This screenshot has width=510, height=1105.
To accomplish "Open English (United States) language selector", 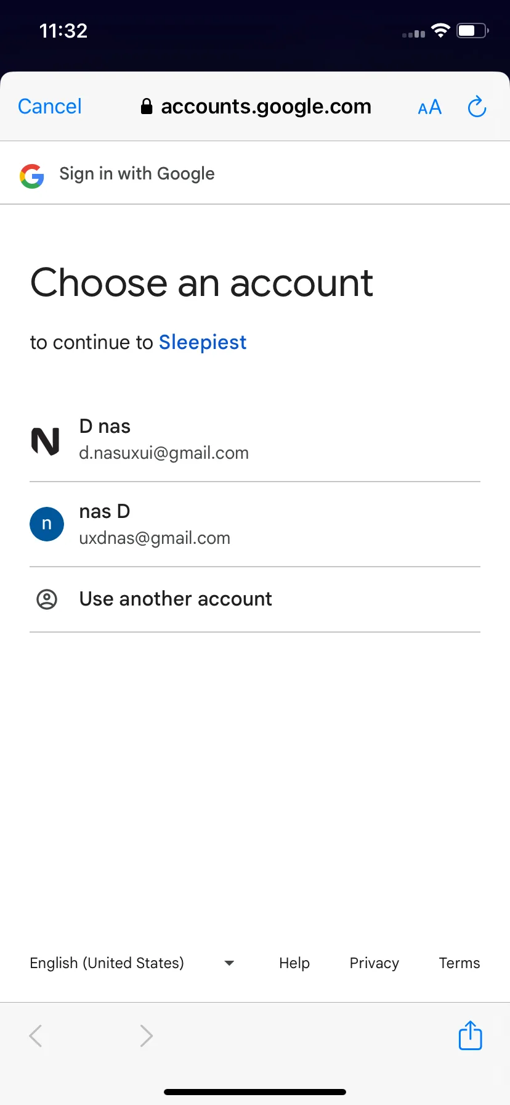I will (132, 963).
